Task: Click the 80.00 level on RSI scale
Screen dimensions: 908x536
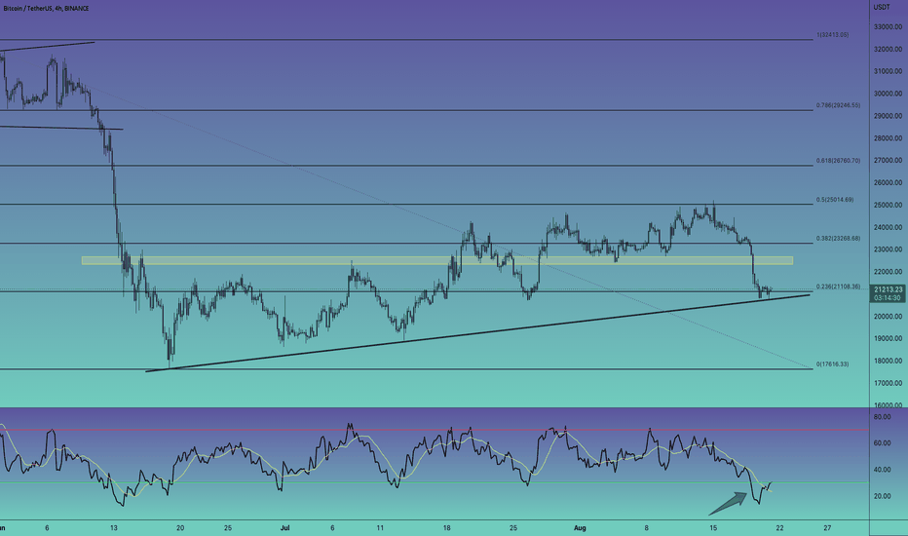Action: [882, 417]
